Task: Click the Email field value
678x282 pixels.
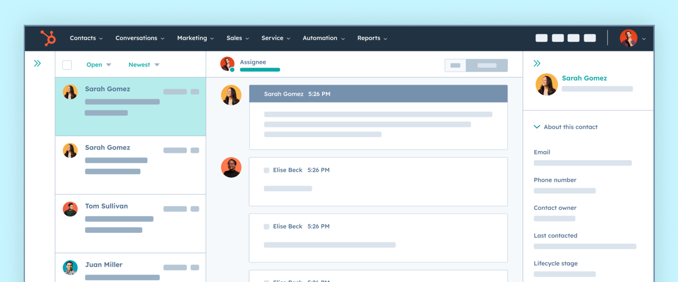Action: click(583, 163)
